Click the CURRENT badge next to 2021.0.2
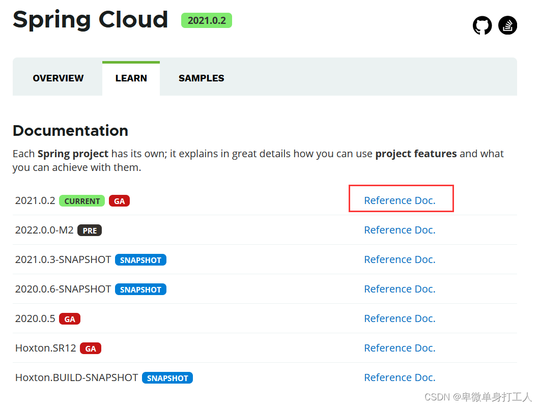 tap(82, 201)
